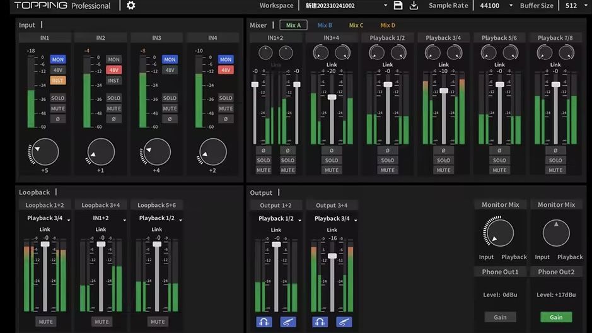Enable 48V phantom power on IN1

(x=58, y=70)
